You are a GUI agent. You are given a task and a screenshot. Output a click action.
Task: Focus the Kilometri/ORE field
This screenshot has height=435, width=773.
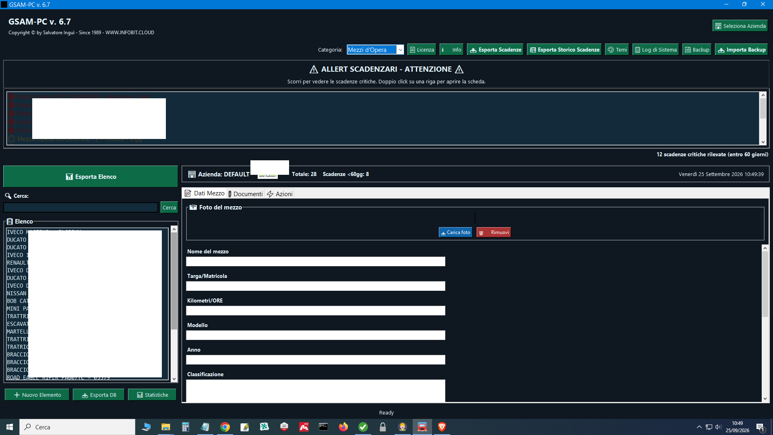pos(316,311)
